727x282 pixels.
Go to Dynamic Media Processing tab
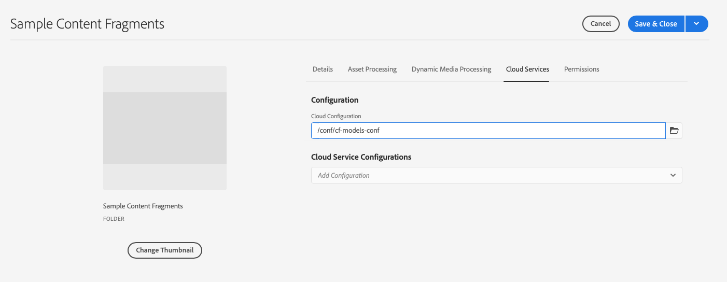click(451, 69)
